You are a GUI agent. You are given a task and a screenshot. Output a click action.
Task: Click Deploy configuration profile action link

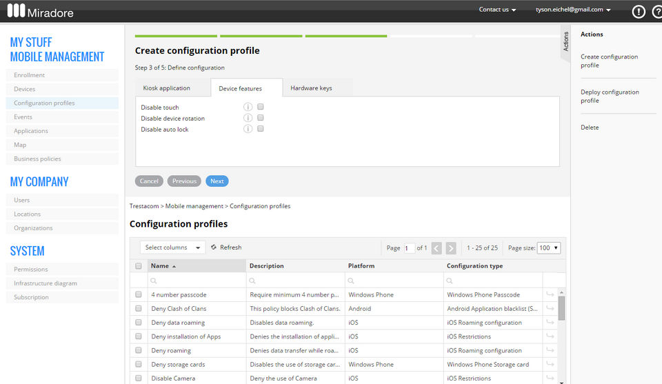tap(610, 97)
